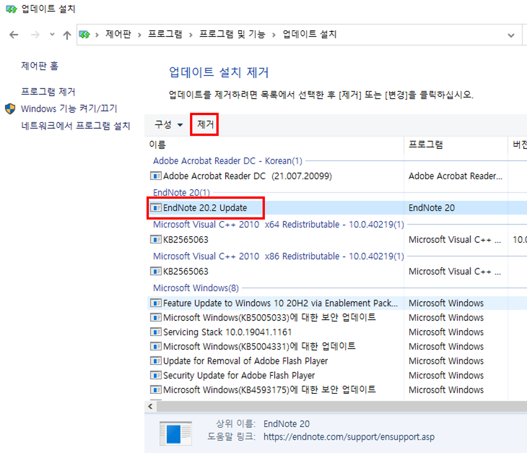Click KB2565063 icon under x86 Redistributable

pyautogui.click(x=155, y=271)
